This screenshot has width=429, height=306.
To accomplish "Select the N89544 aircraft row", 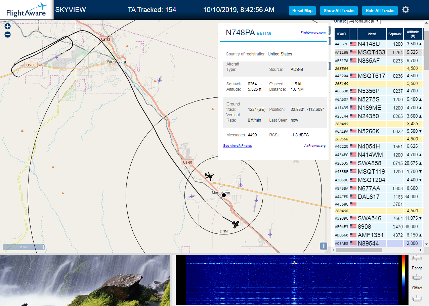I will coord(379,243).
